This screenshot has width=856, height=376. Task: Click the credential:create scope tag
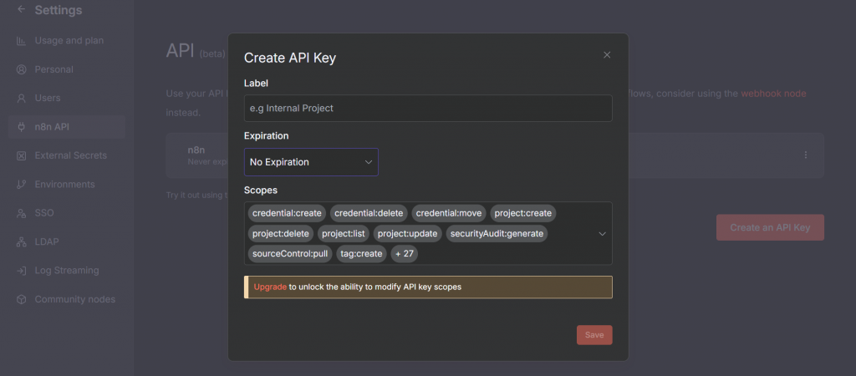288,213
